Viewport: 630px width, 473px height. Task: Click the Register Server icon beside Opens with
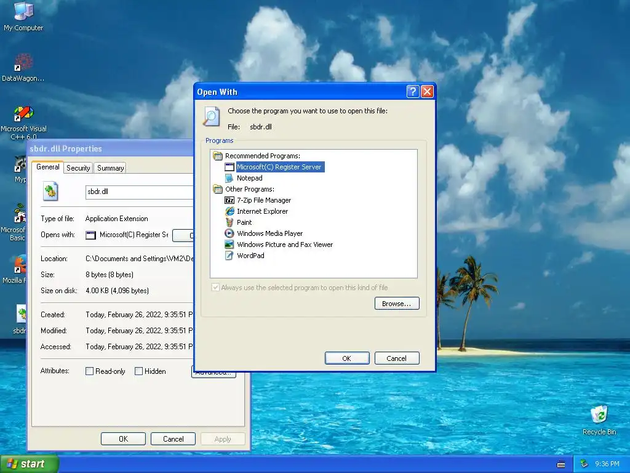[91, 235]
